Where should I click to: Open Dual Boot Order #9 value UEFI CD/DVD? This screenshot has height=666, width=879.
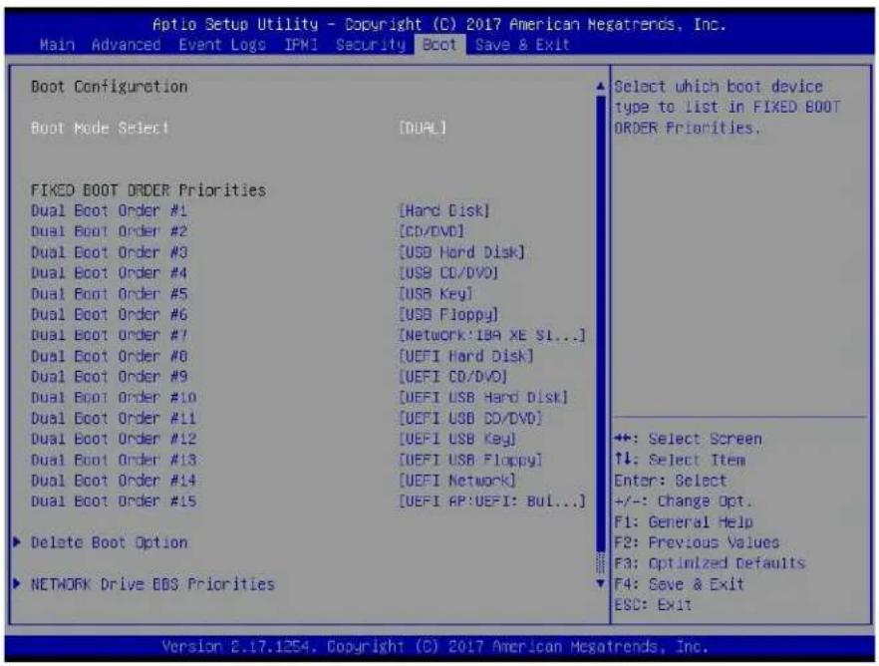[x=452, y=377]
